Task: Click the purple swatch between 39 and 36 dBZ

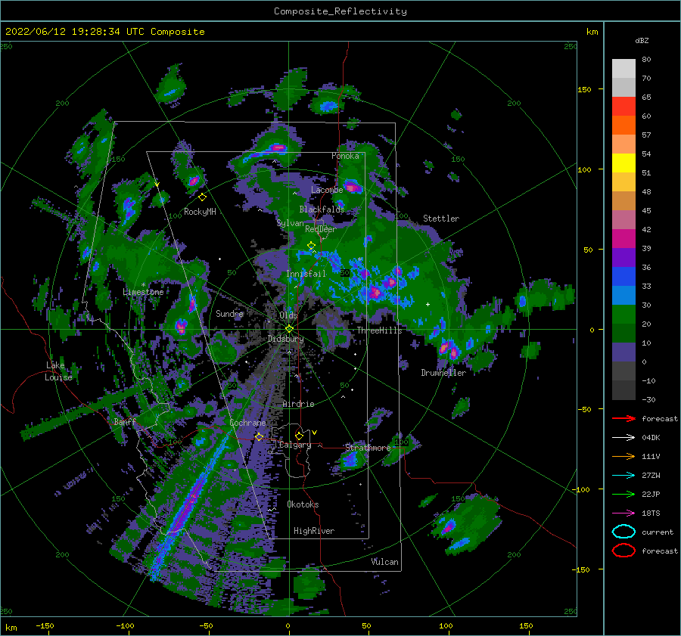Action: click(x=623, y=257)
